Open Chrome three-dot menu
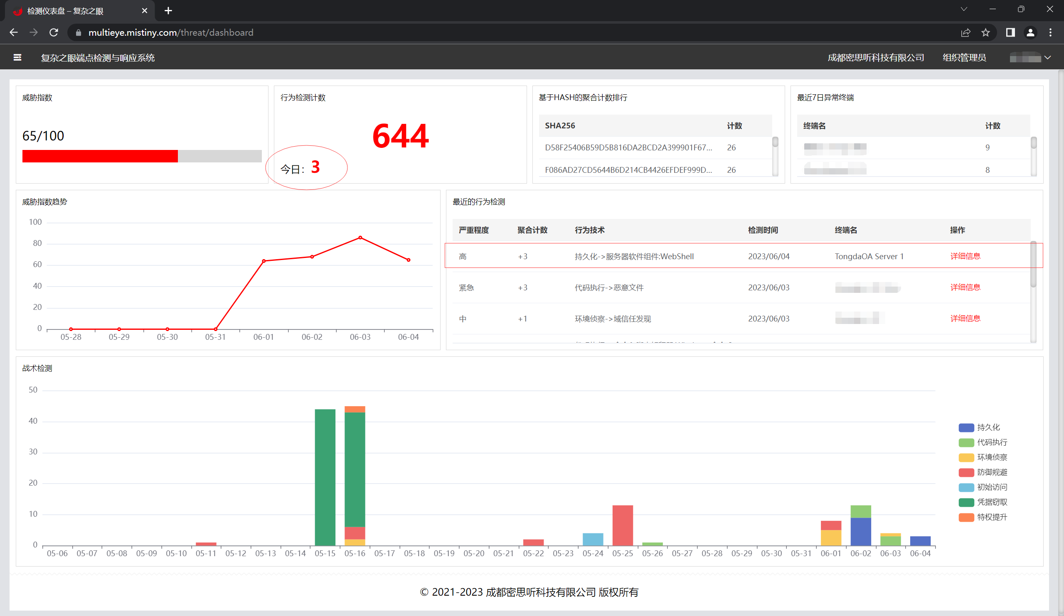The width and height of the screenshot is (1064, 616). pos(1050,32)
